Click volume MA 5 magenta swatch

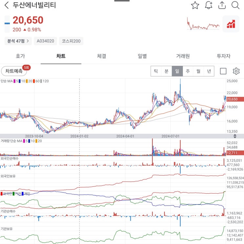24,141
